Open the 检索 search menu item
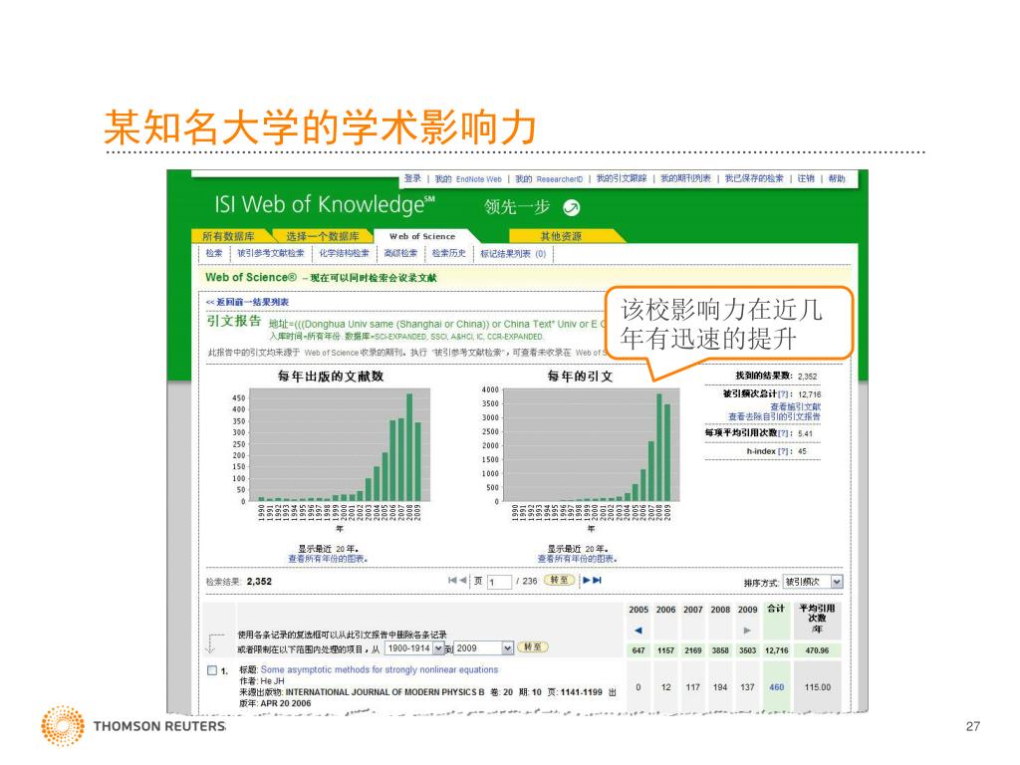The height and width of the screenshot is (765, 1020). click(x=214, y=254)
